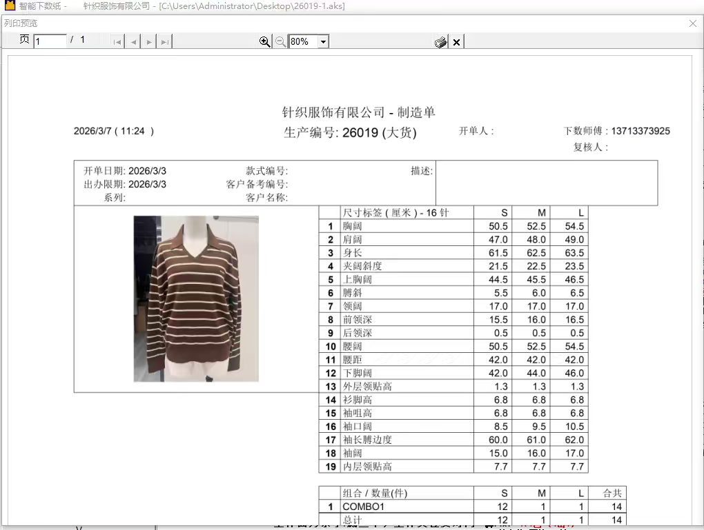
Task: Zoom out with the minus magnifier
Action: click(280, 42)
